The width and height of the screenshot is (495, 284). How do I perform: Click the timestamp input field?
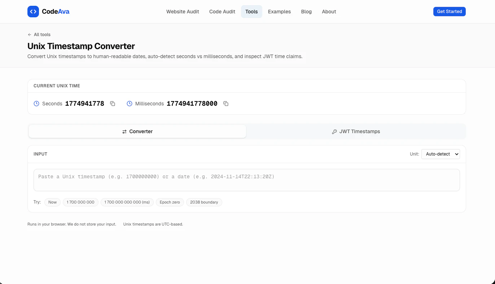(x=246, y=180)
